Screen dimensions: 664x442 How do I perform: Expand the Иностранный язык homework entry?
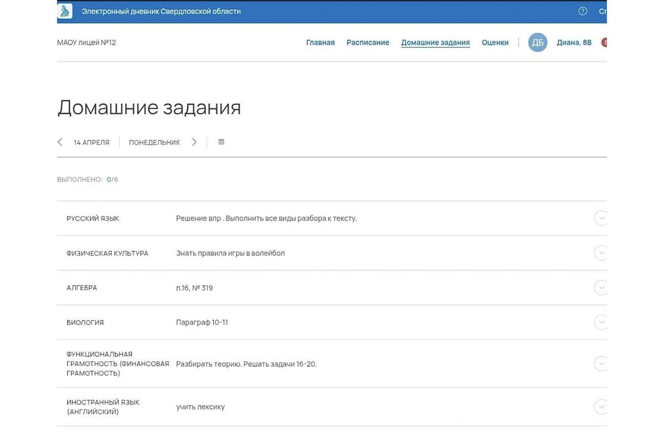[601, 407]
